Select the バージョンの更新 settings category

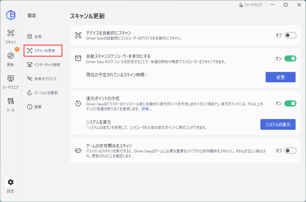tap(42, 93)
